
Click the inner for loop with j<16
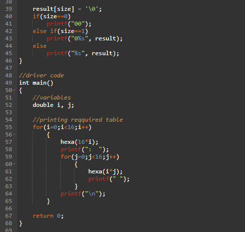point(90,157)
